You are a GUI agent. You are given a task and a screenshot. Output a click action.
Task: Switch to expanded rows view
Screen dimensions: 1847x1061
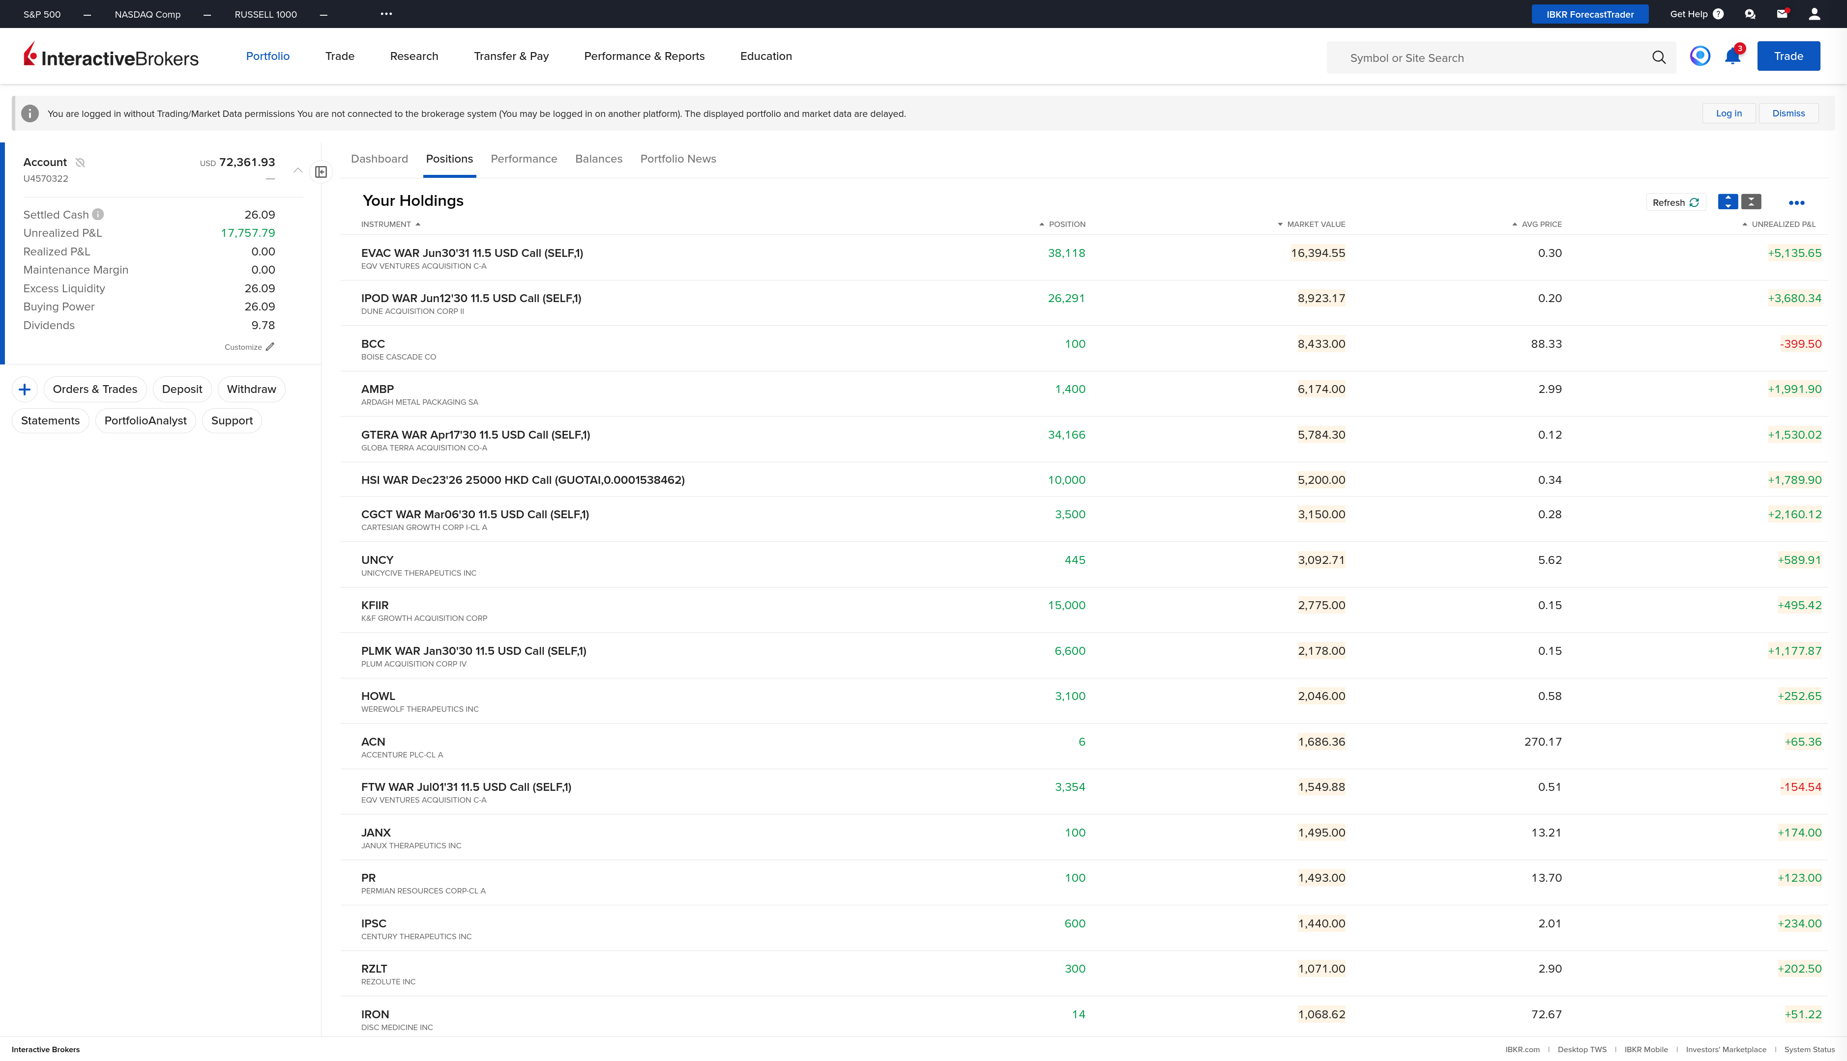[x=1728, y=202]
